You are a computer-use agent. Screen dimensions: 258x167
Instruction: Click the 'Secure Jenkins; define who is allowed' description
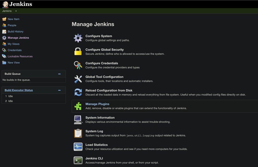(125, 54)
